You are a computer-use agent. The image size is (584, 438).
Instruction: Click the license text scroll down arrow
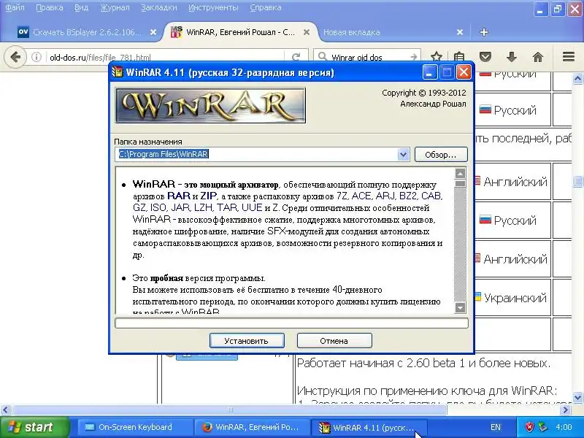461,307
